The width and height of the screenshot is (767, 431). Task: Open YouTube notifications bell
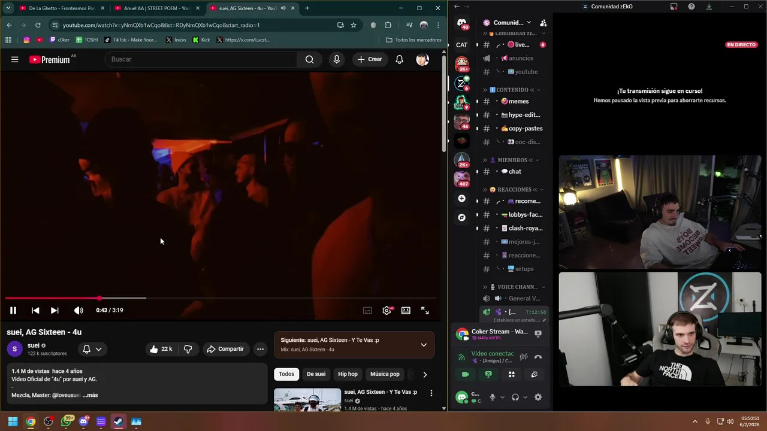tap(399, 59)
